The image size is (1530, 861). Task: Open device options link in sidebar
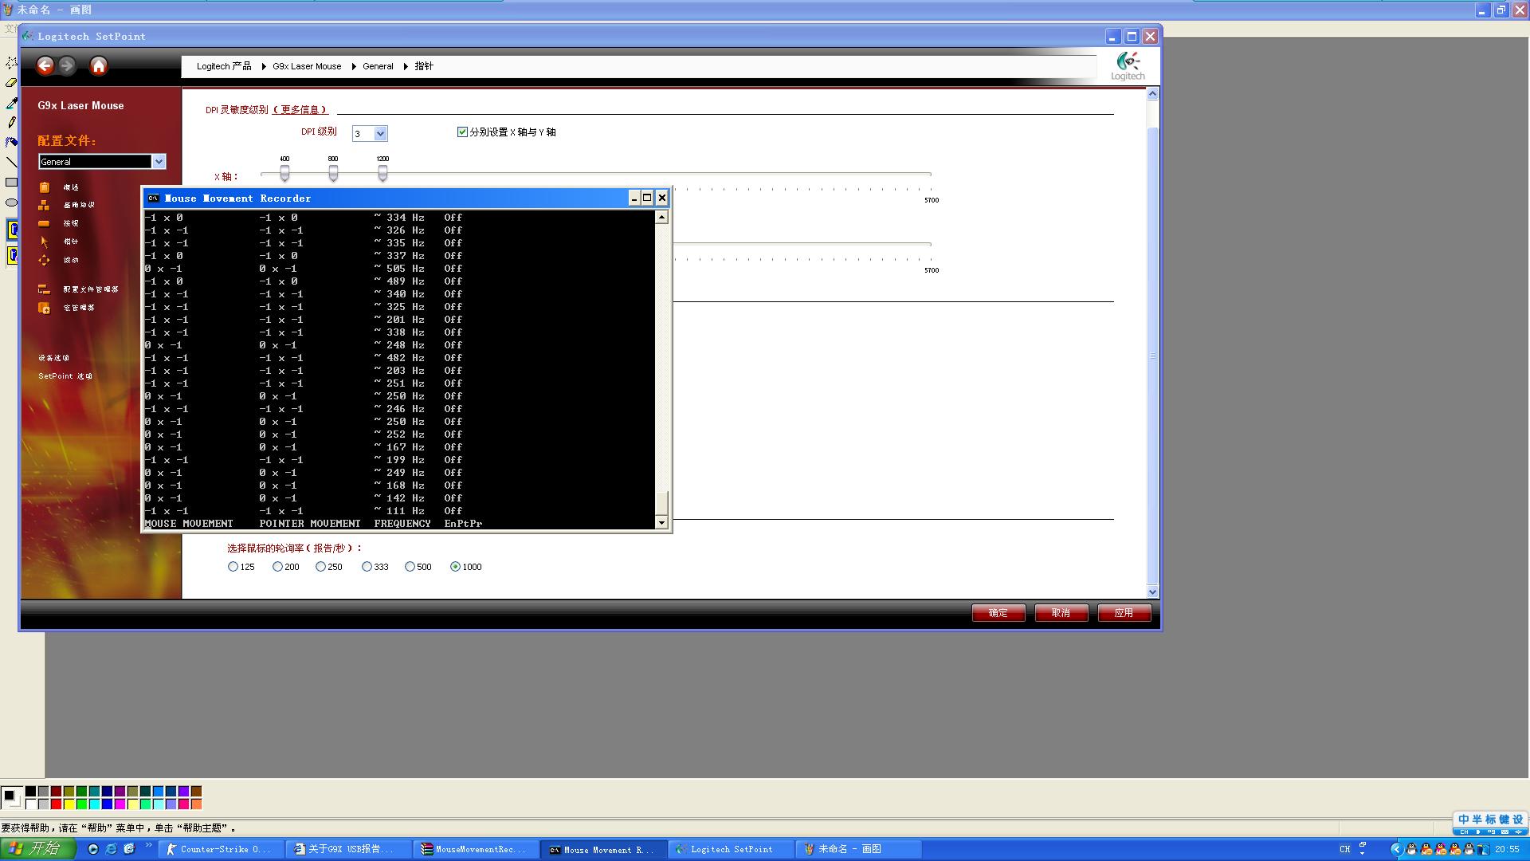(x=54, y=359)
